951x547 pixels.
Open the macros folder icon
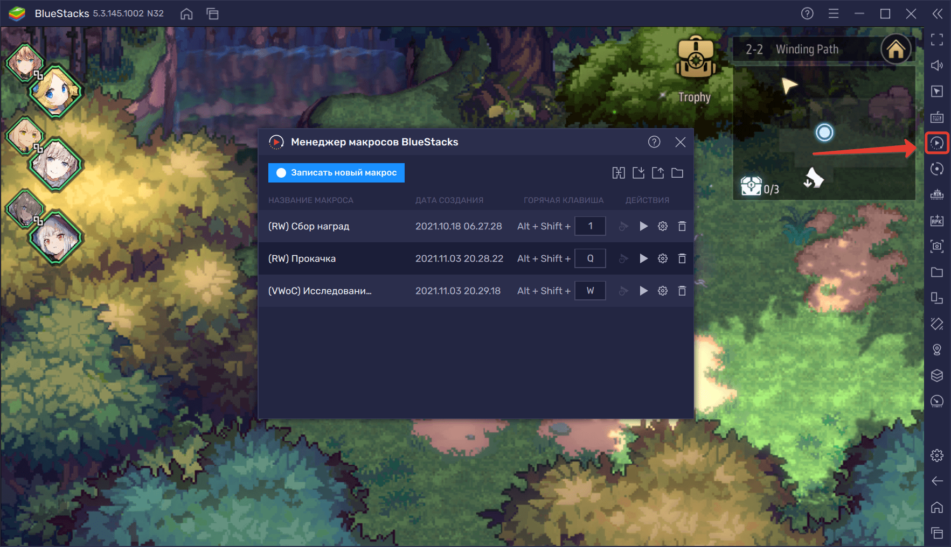(677, 173)
